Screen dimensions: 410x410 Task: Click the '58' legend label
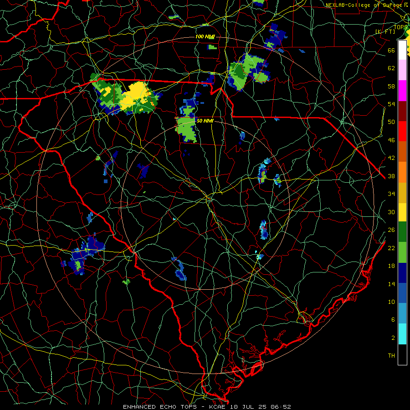pos(391,86)
